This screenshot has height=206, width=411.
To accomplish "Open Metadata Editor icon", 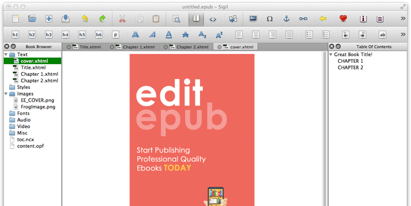I will (x=363, y=19).
